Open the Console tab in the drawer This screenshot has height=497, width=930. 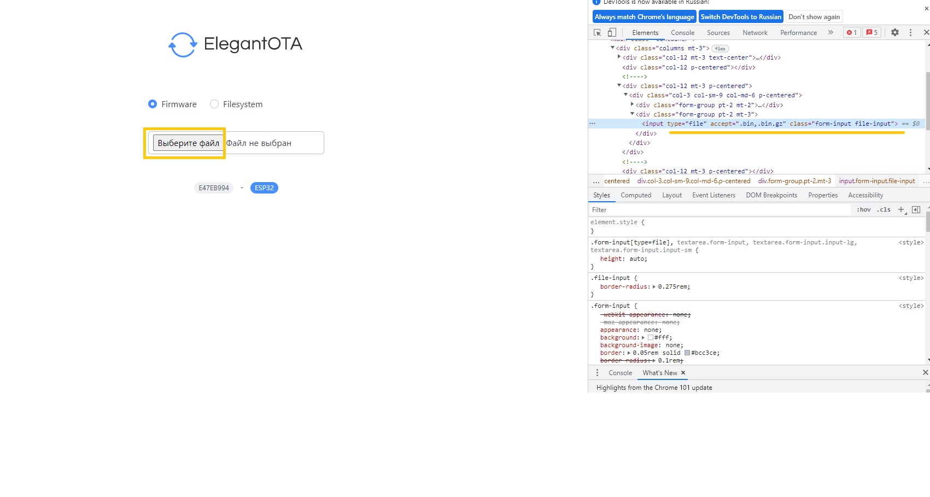[620, 373]
